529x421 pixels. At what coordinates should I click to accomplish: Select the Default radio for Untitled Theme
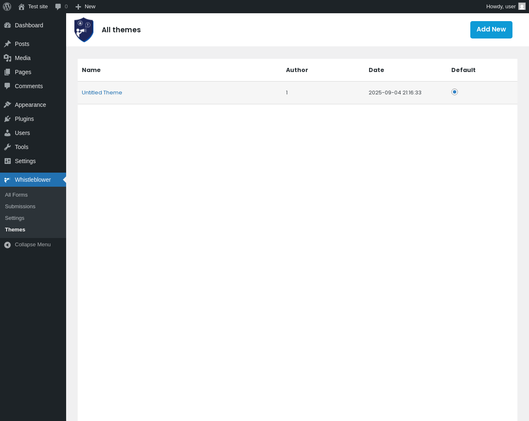[x=455, y=92]
